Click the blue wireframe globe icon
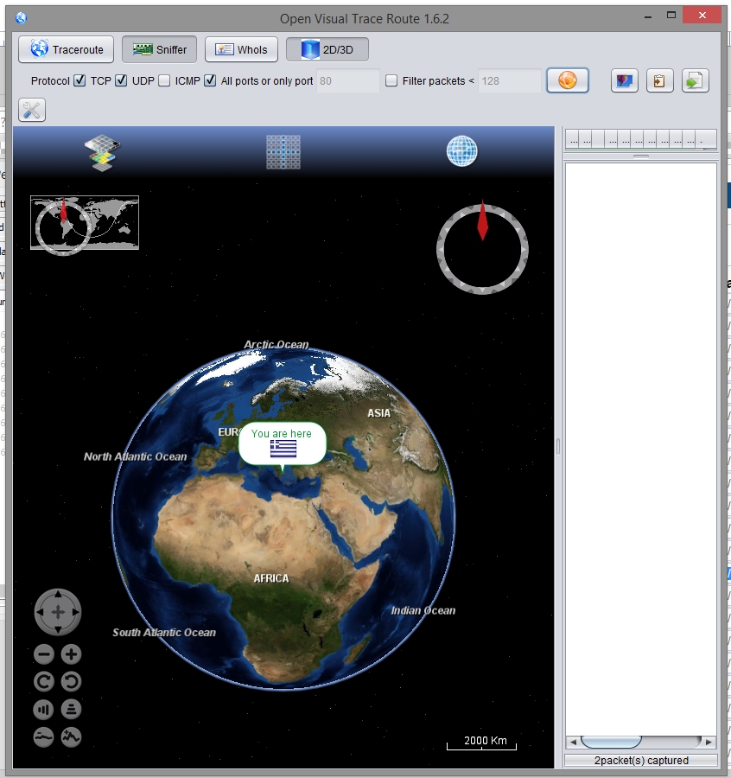 pyautogui.click(x=461, y=150)
